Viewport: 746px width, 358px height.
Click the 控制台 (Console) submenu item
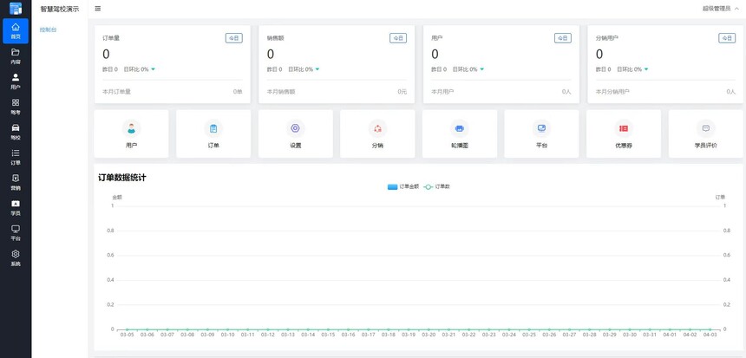(x=49, y=29)
